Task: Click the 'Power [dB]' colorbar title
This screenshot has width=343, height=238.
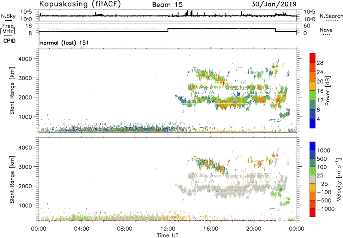Action: [x=327, y=91]
